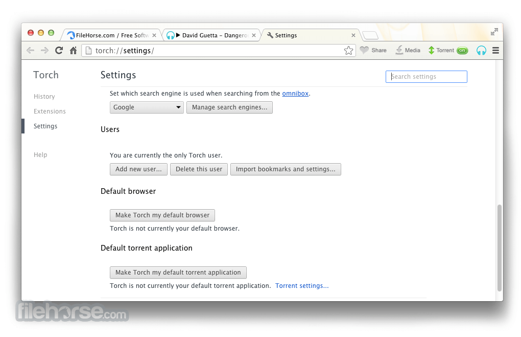Image resolution: width=521 pixels, height=337 pixels.
Task: Click 'Torch is not currently your default torrent application.' text
Action: click(x=191, y=286)
